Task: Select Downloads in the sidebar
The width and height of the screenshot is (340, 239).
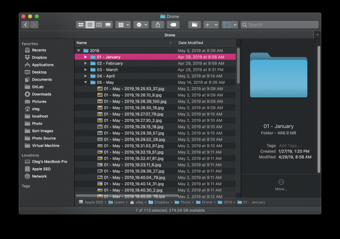Action: pos(41,94)
